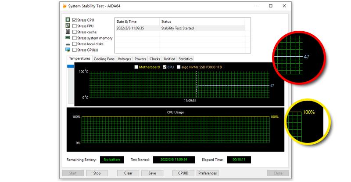Viewport: 351px width, 182px height.
Task: Select the Statistics tab
Action: (x=186, y=59)
